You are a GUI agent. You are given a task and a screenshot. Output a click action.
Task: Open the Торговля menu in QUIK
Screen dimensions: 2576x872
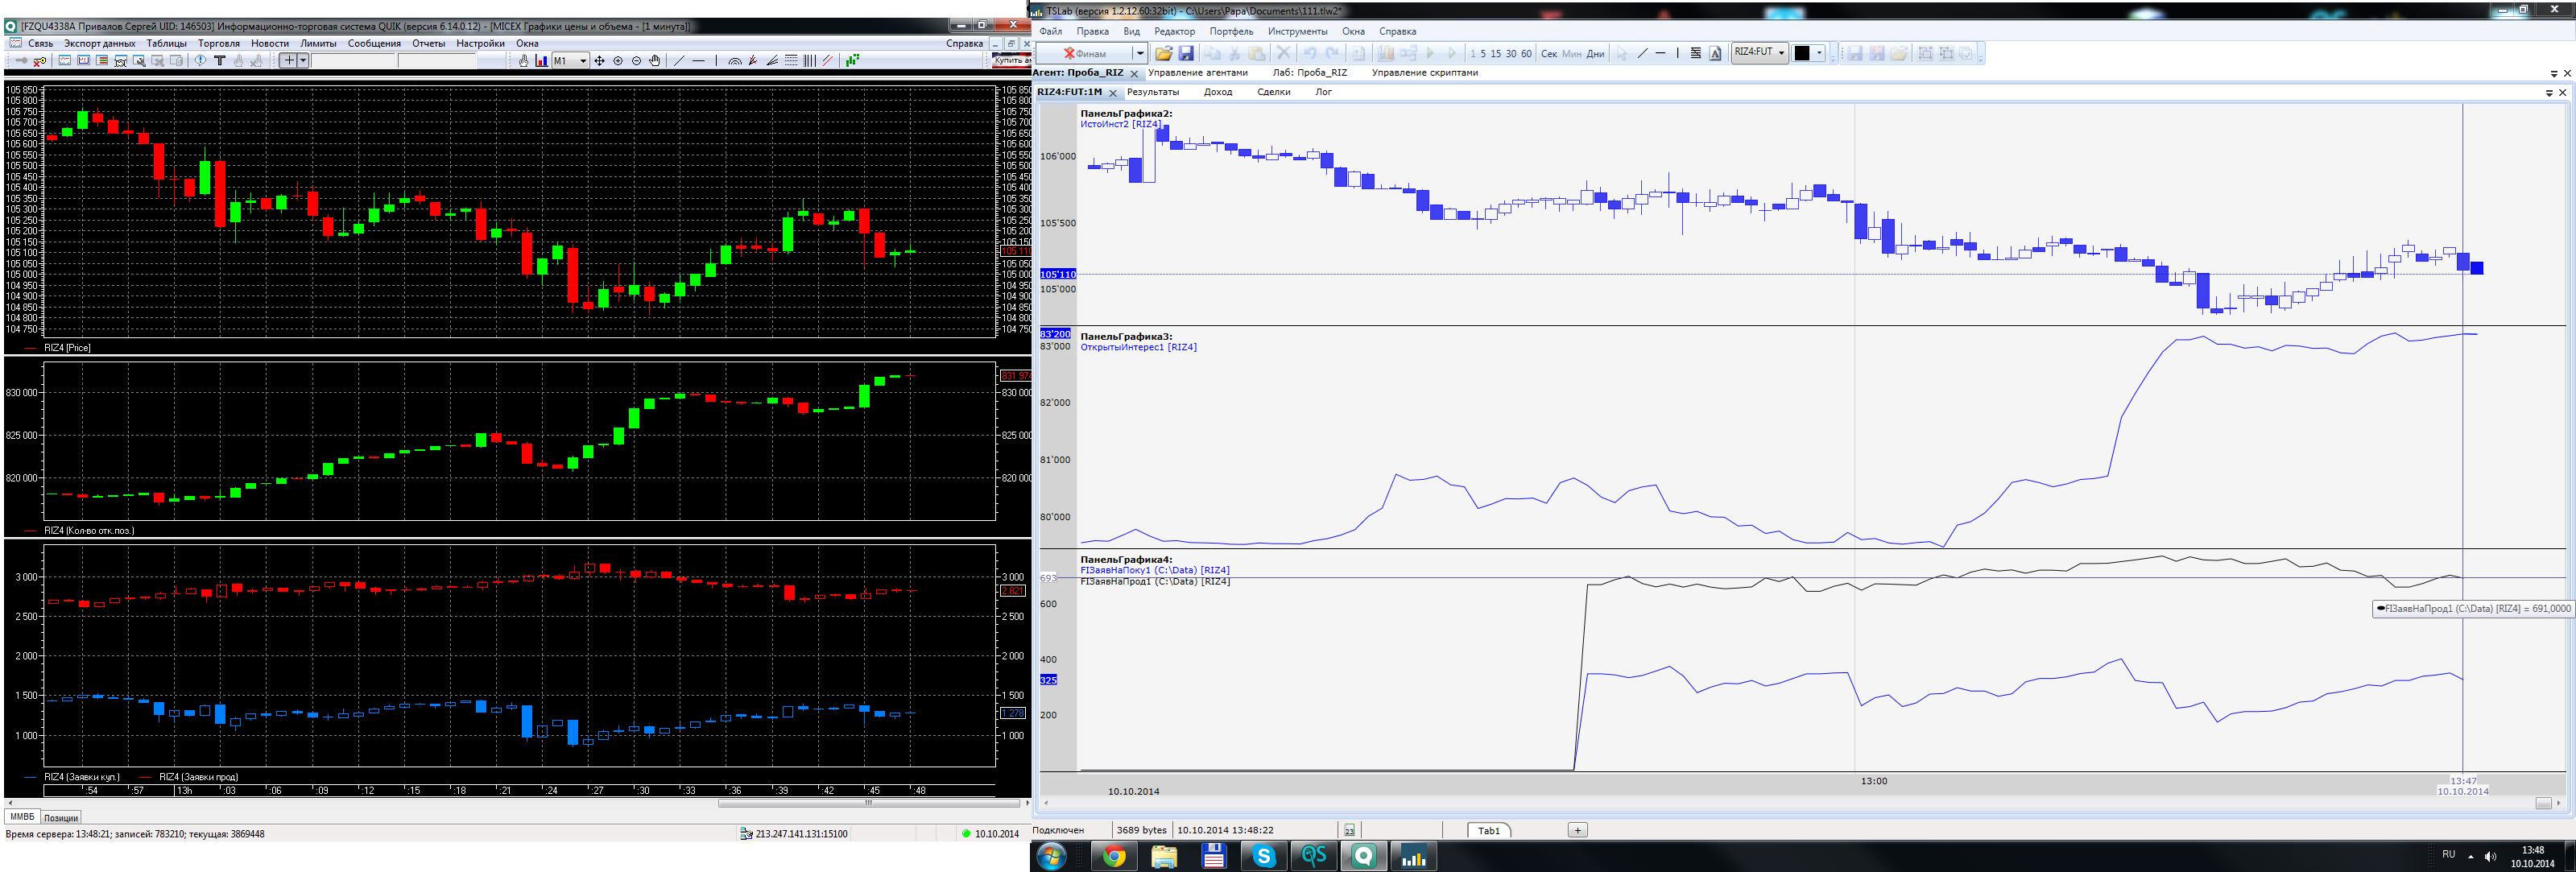pos(219,43)
